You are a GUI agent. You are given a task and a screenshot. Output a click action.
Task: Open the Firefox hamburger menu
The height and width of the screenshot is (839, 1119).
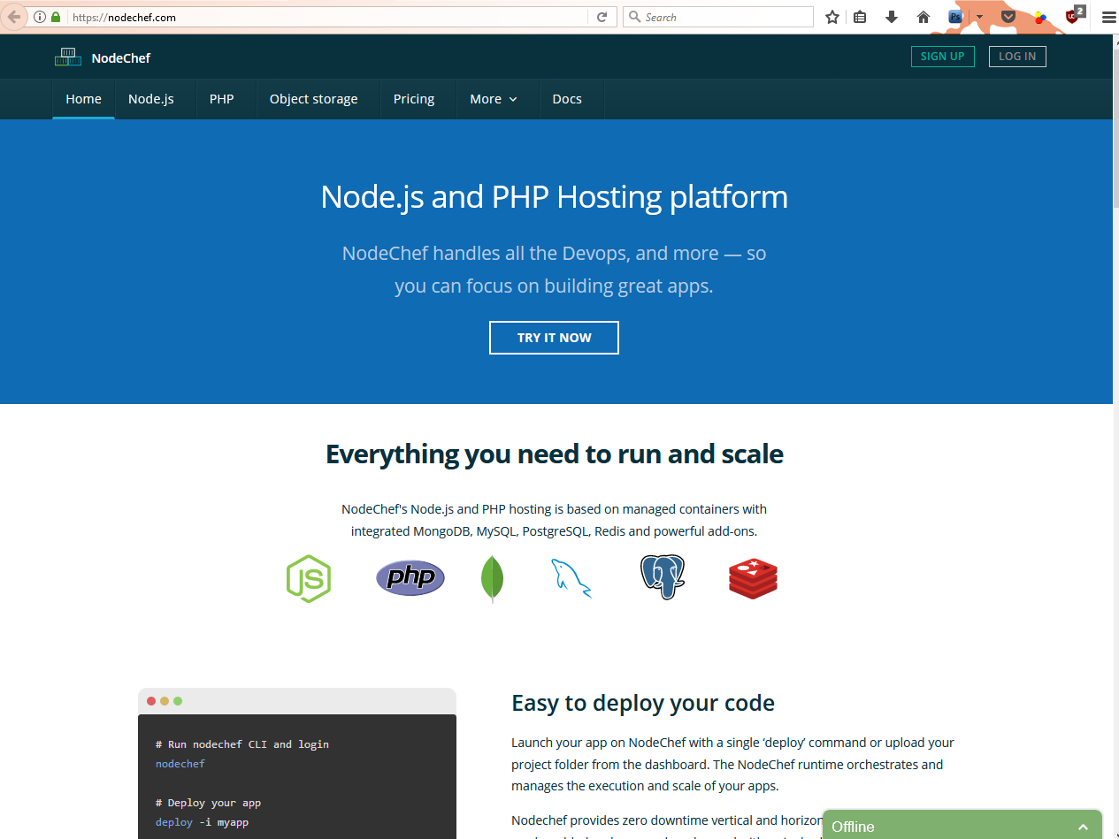pyautogui.click(x=1108, y=17)
